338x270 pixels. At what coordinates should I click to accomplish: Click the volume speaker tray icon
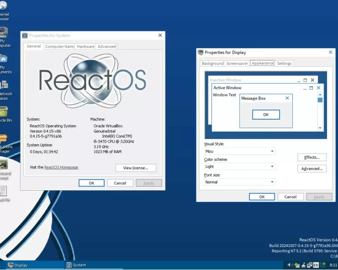point(290,265)
